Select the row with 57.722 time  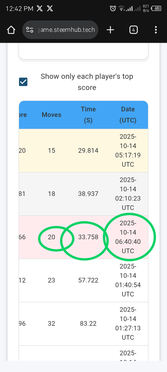coord(88,280)
